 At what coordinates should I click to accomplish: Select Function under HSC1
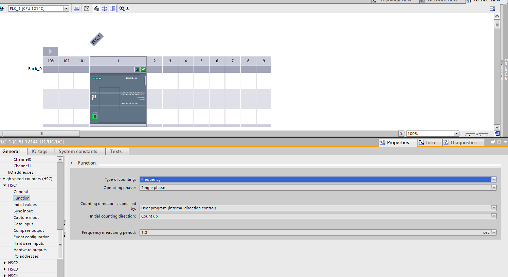[x=21, y=198]
